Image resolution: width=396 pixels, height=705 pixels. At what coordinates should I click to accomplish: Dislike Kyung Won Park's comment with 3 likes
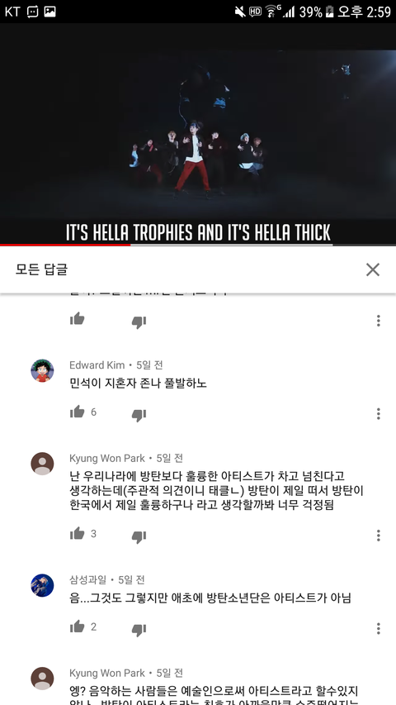pos(139,536)
